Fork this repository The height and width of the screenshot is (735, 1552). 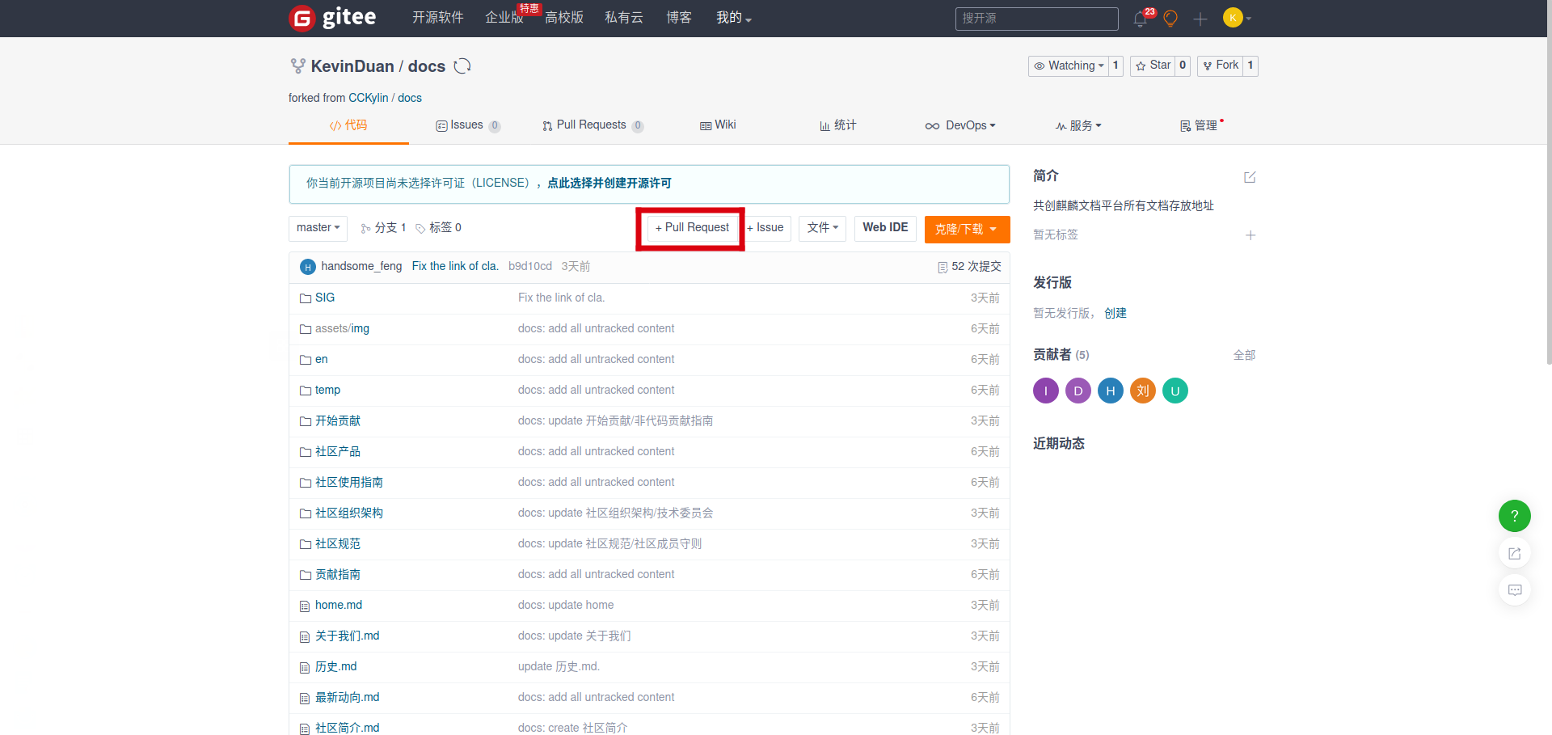(x=1221, y=65)
